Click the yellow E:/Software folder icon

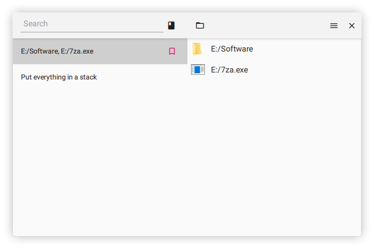point(197,49)
